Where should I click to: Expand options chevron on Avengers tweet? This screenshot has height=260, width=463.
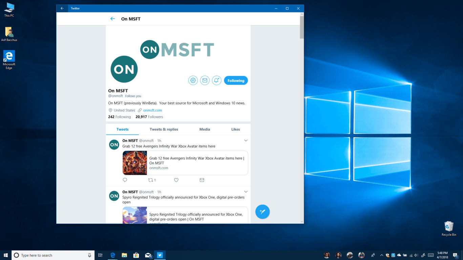point(246,140)
